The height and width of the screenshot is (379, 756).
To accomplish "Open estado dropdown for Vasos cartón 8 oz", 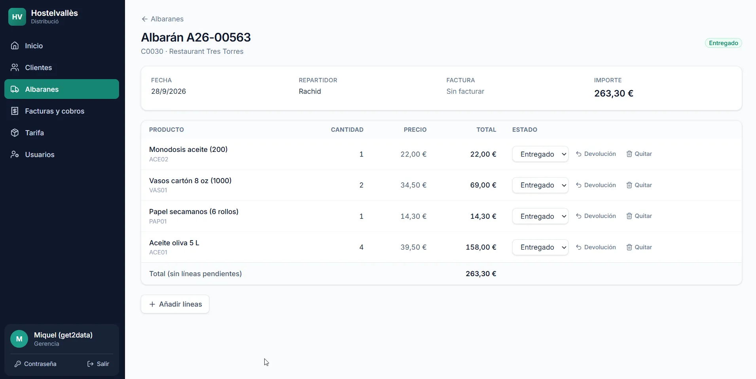I will (540, 185).
